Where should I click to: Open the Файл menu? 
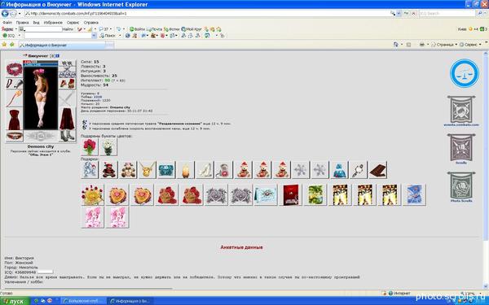click(7, 23)
